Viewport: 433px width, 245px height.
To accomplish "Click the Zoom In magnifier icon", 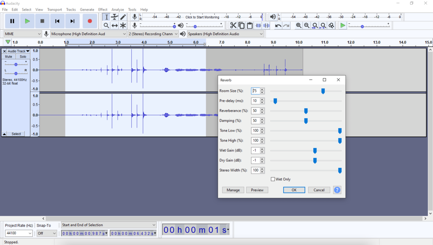I will [x=299, y=26].
